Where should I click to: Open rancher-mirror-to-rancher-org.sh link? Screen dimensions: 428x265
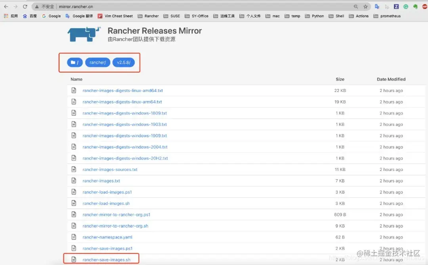coord(115,226)
